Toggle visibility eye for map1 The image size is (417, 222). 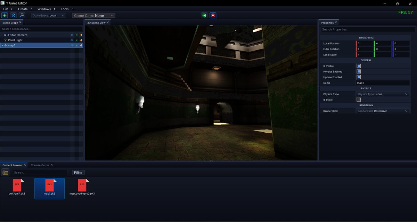point(72,45)
